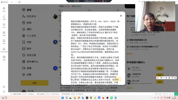Viewport: 178px width, 100px height.
Task: Click the BTC/FDUSD ticker in the status bar
Action: click(x=48, y=94)
